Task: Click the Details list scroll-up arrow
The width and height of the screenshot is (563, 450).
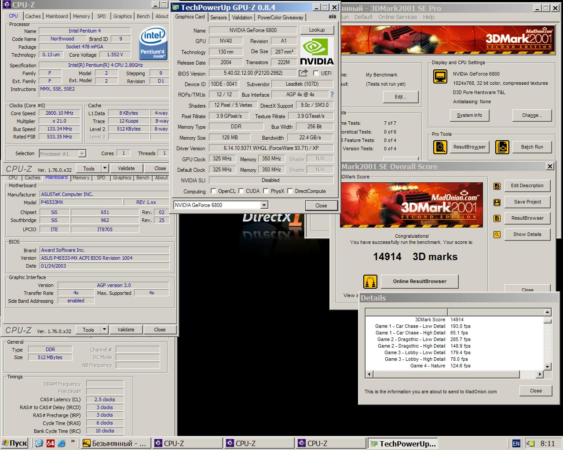Action: pyautogui.click(x=548, y=312)
